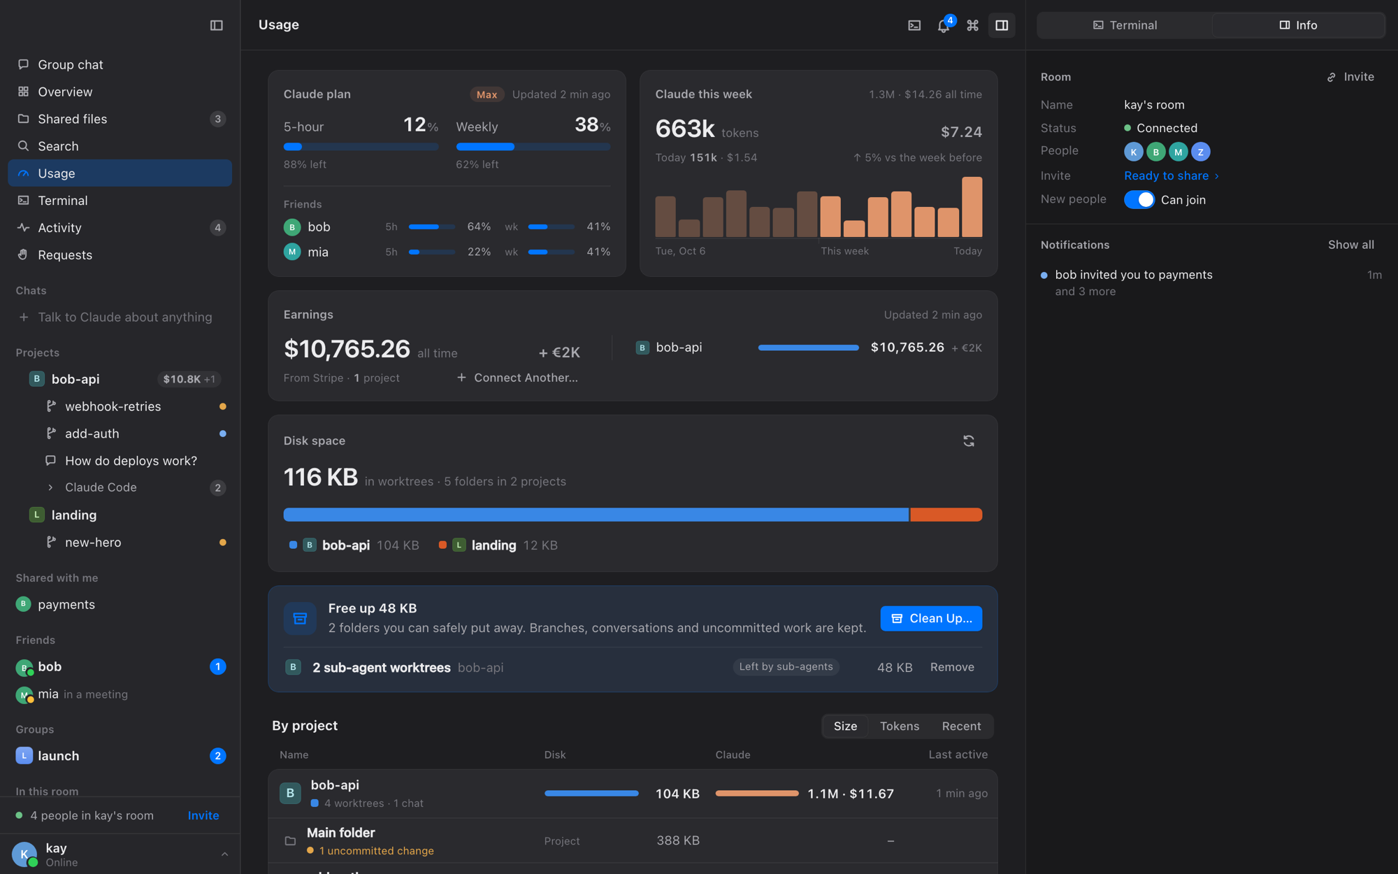This screenshot has height=874, width=1398.
Task: Click Remove for sub-agent worktrees
Action: [952, 668]
